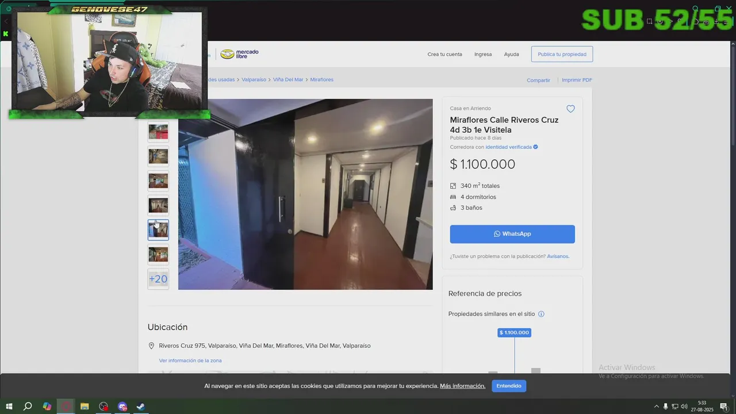Open the +20 more photos thumbnail
Screen dimensions: 736x414
(x=158, y=279)
